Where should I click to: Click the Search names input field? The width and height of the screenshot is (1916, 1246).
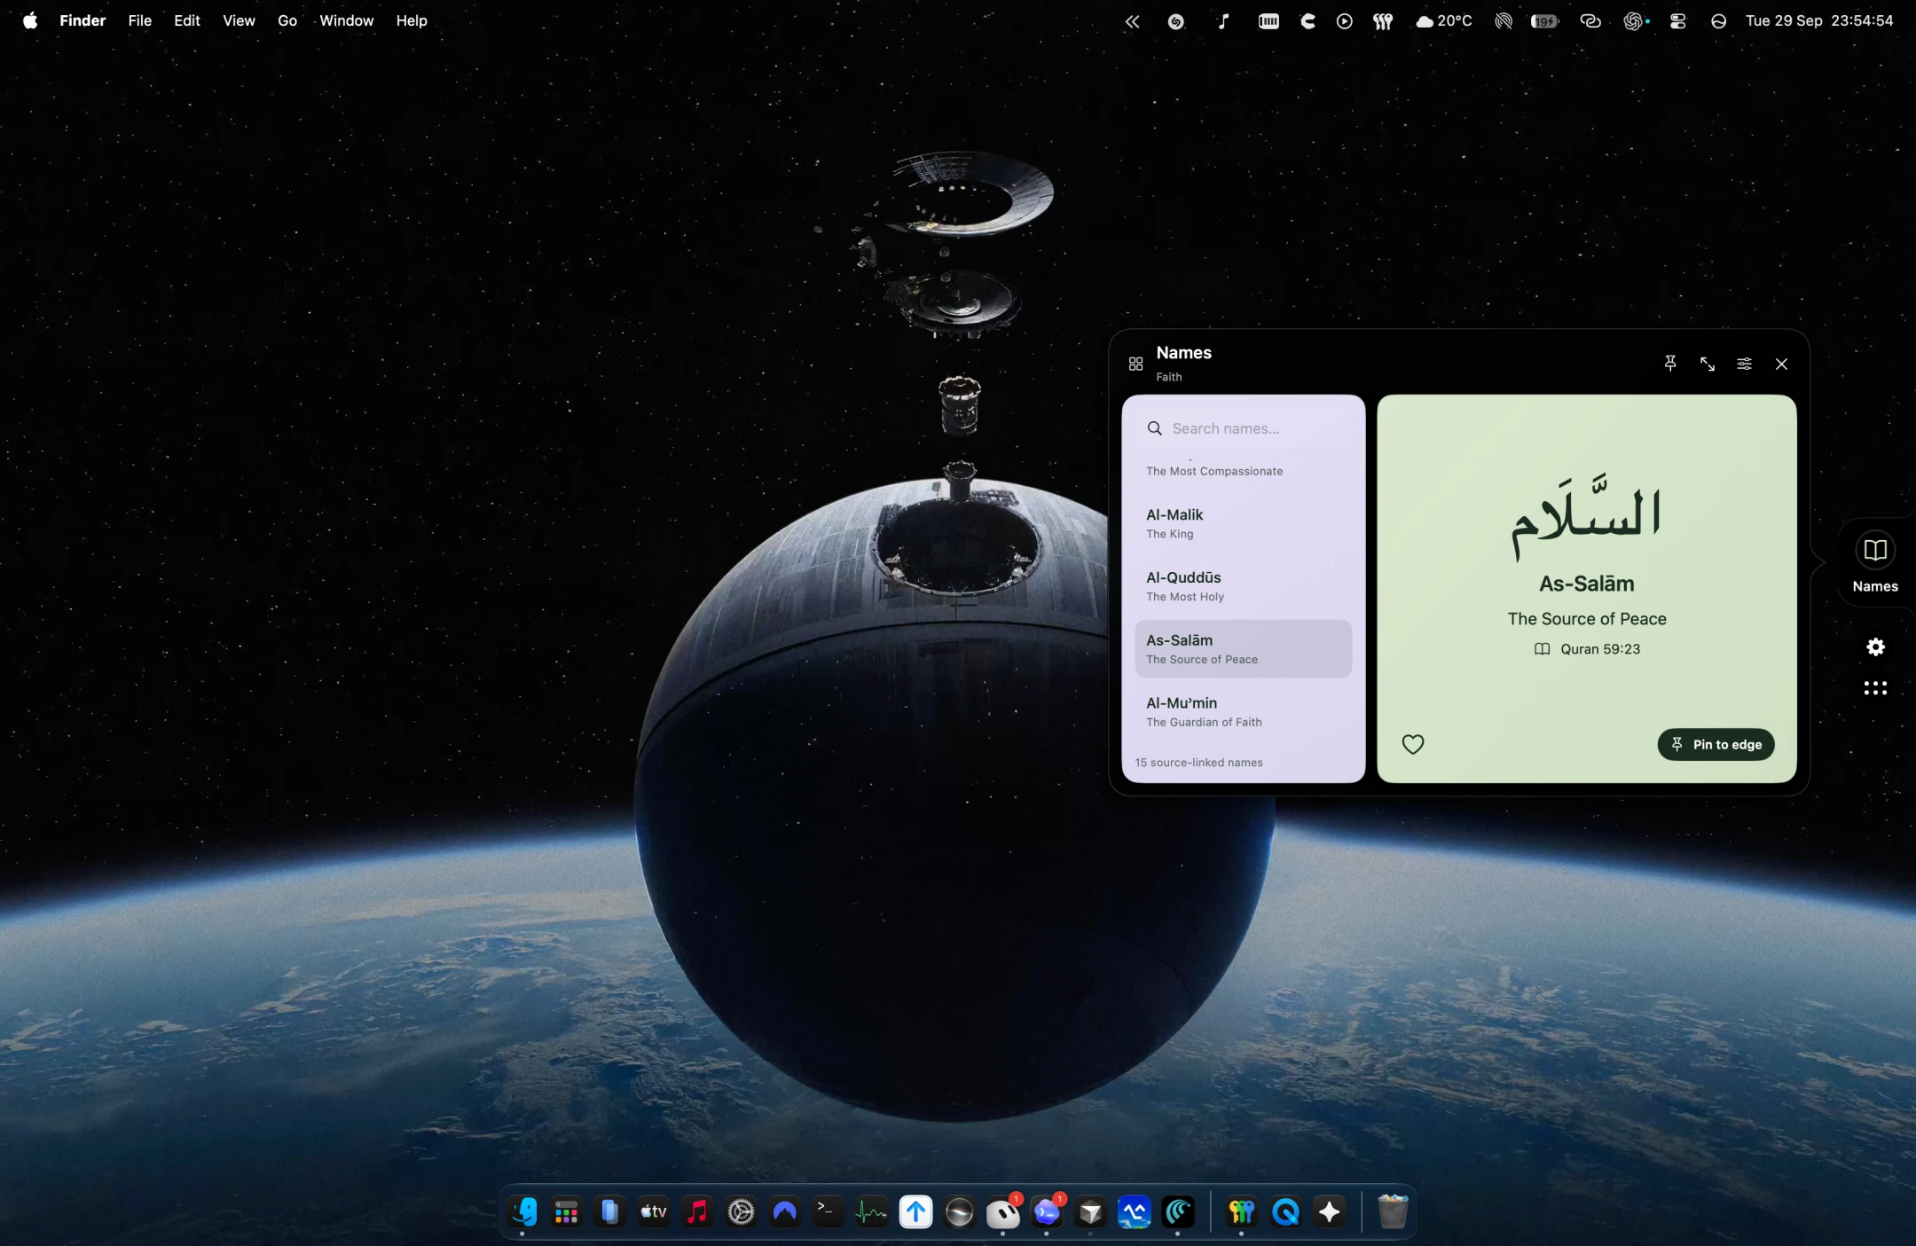coord(1243,428)
